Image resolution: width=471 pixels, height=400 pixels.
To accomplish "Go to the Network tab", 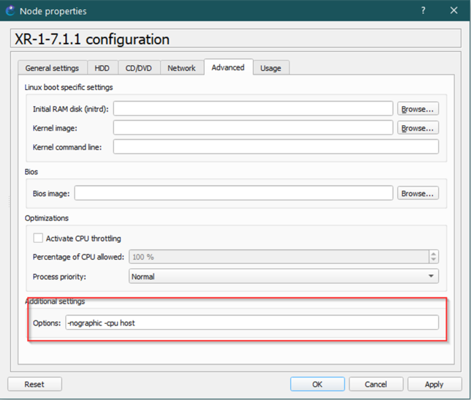I will pyautogui.click(x=182, y=68).
